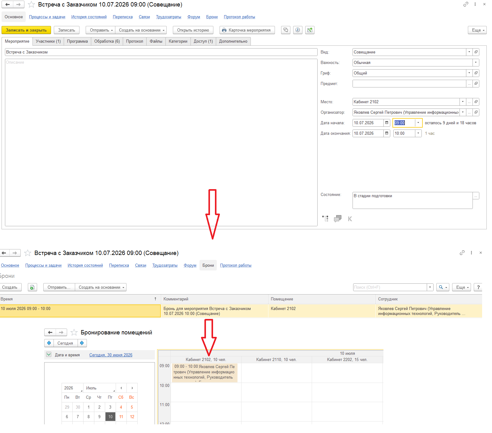The height and width of the screenshot is (433, 492).
Task: Open discussion chat icon in event toolbar
Action: (286, 30)
